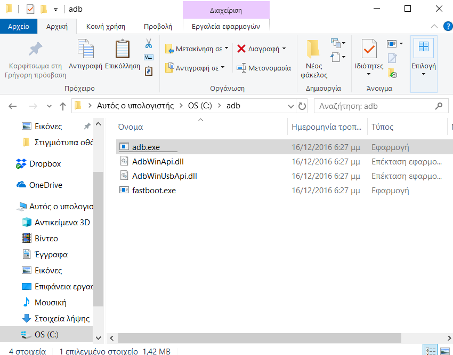
Task: Refresh the adb folder view
Action: pos(302,106)
